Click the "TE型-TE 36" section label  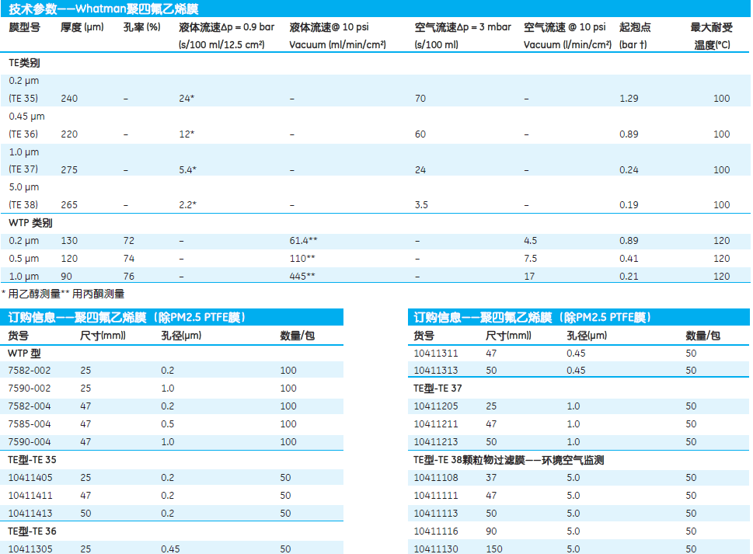[32, 531]
